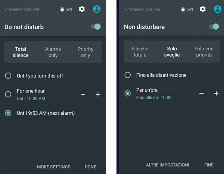The height and width of the screenshot is (174, 224).
Task: Tap user avatar in Italian panel
Action: point(217,9)
